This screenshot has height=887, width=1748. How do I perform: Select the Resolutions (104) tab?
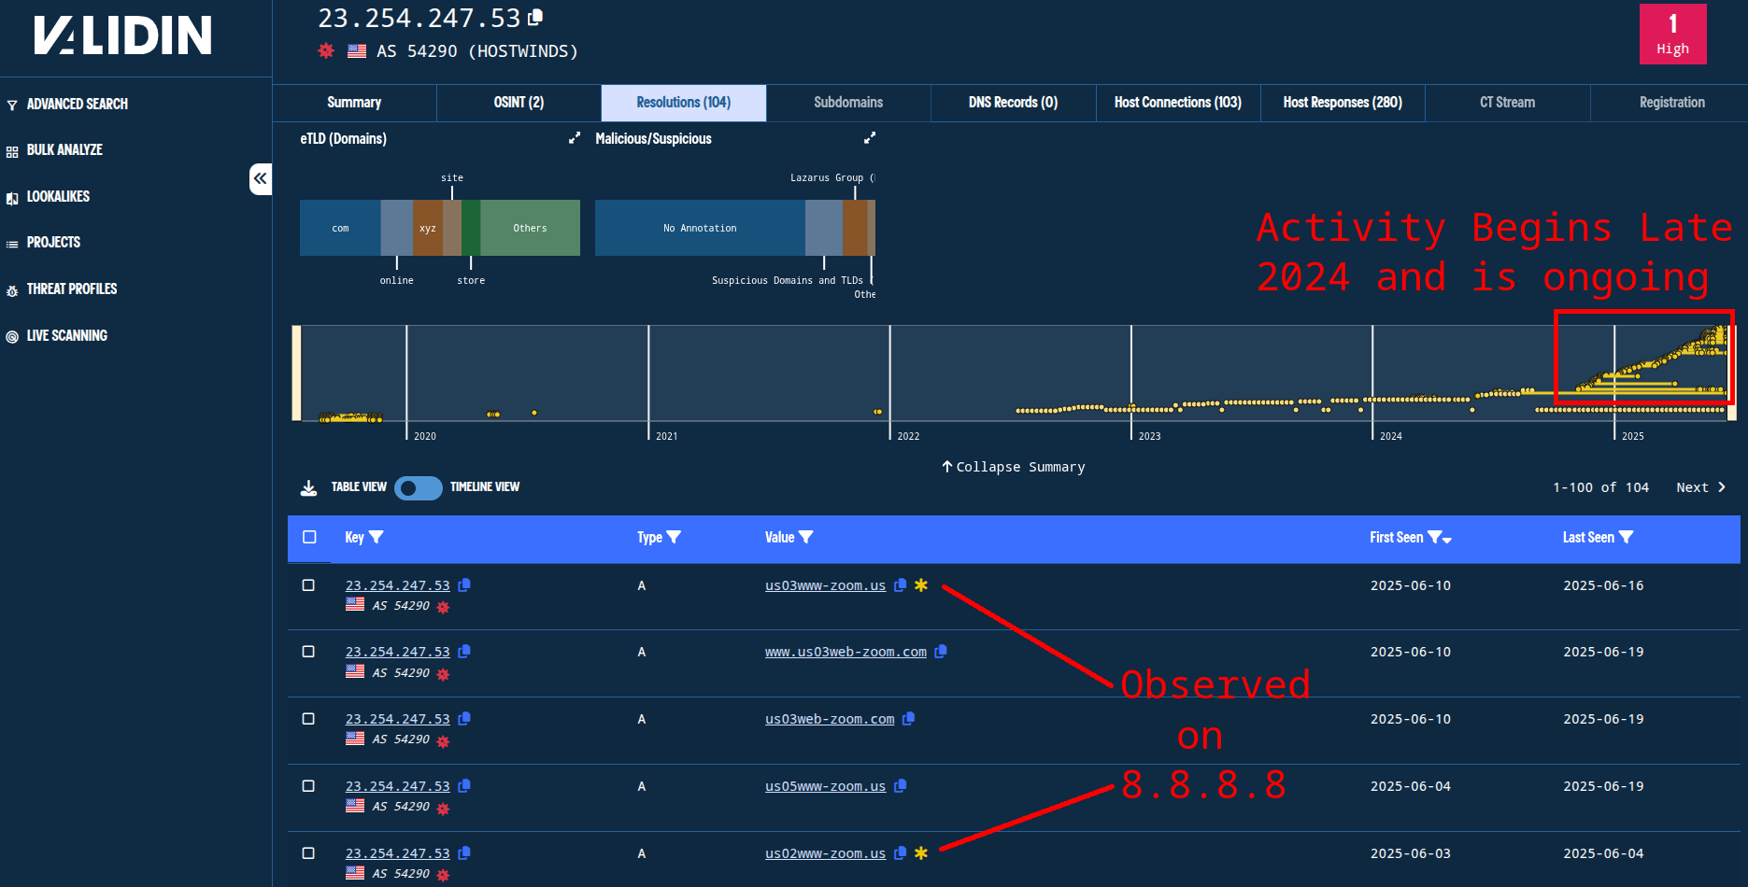click(684, 103)
